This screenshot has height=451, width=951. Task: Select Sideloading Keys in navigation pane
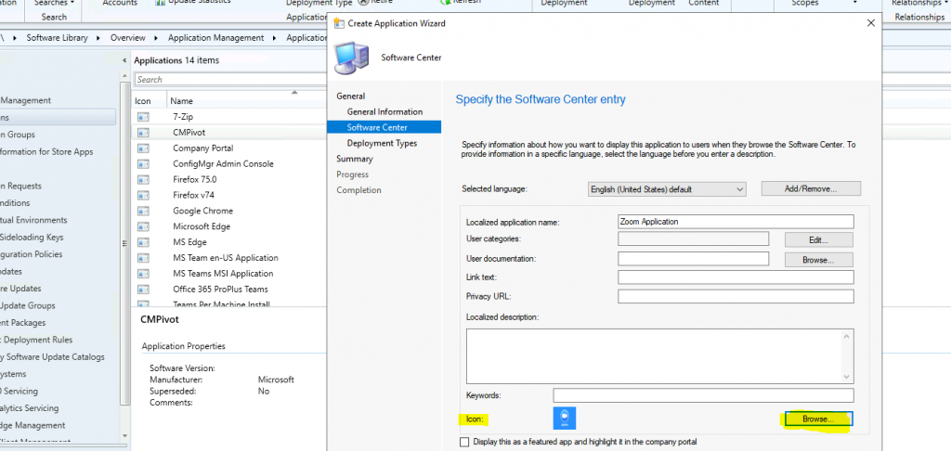pos(32,237)
